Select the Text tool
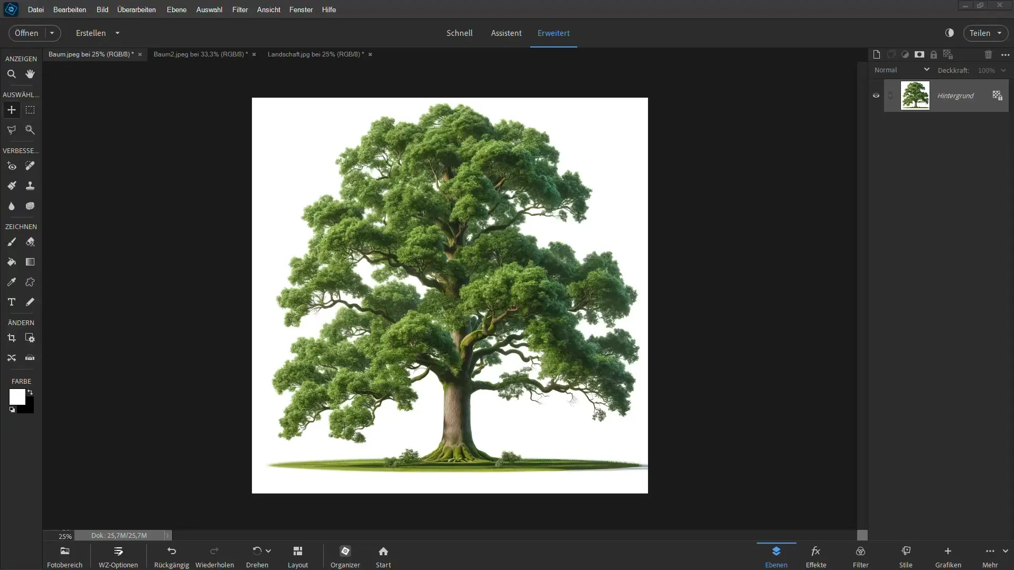 click(x=11, y=302)
